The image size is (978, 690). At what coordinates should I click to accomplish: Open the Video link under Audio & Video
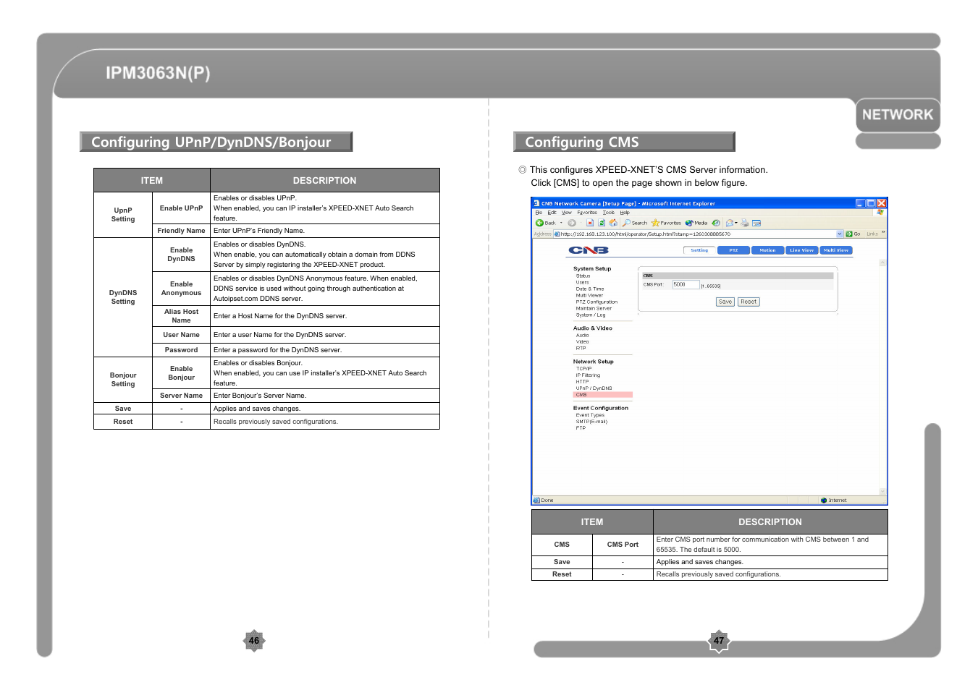click(582, 341)
